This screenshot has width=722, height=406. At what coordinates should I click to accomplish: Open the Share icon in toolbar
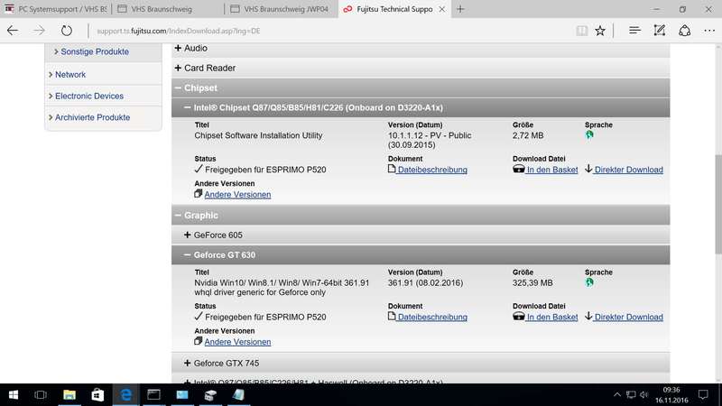coord(685,31)
